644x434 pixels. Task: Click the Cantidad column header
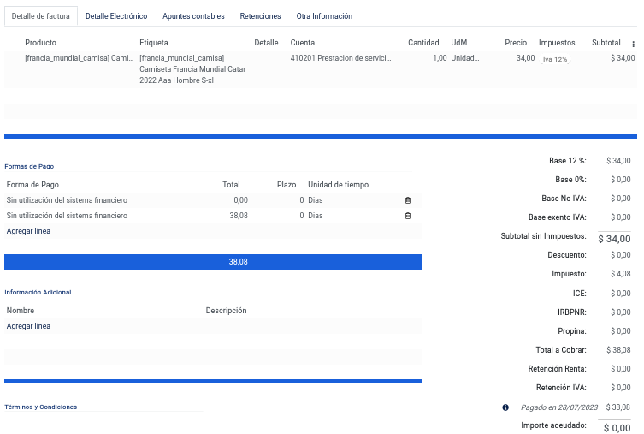423,42
